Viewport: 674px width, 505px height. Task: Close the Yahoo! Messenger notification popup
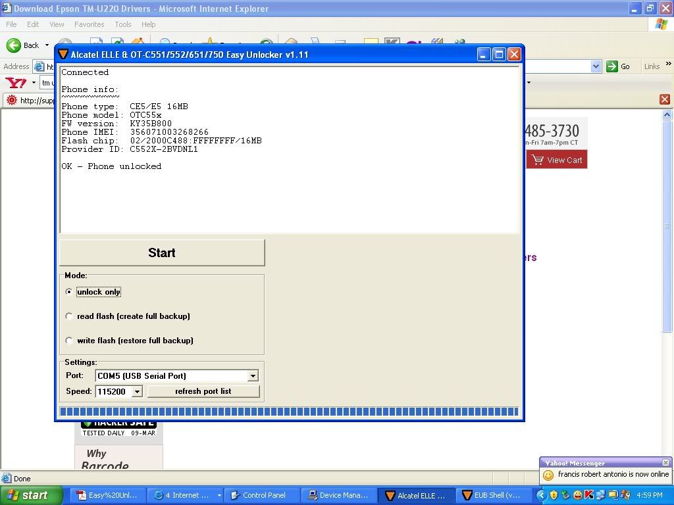(665, 462)
